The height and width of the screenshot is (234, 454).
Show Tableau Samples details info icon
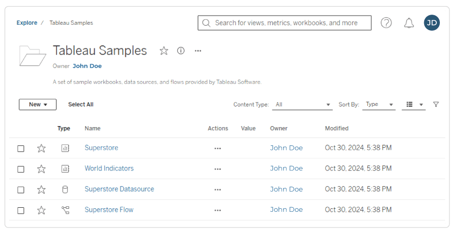[181, 50]
